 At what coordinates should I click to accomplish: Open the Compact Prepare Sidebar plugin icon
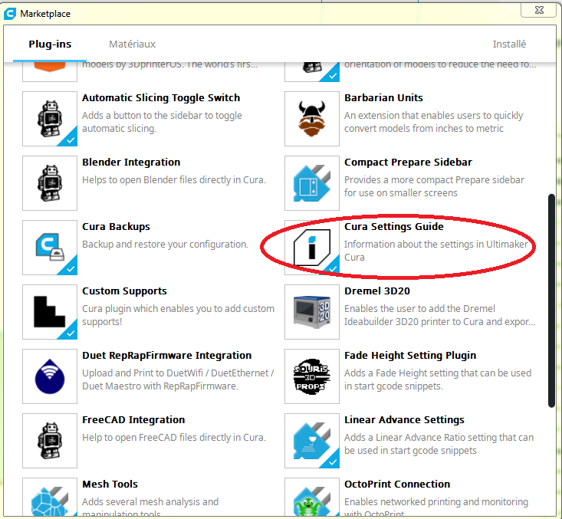[x=312, y=183]
